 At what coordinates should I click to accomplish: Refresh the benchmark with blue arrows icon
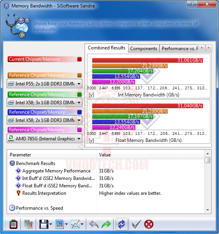(121, 224)
